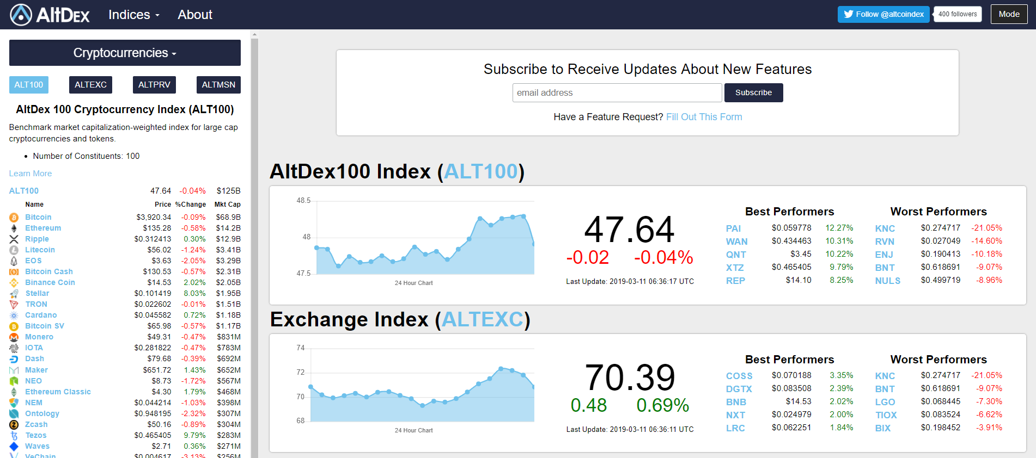Open XTZ in Best Performers

coord(735,268)
